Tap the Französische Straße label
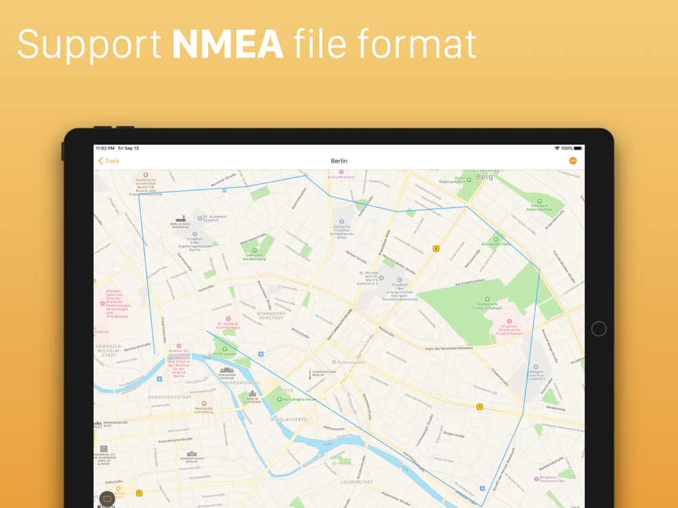 [175, 440]
